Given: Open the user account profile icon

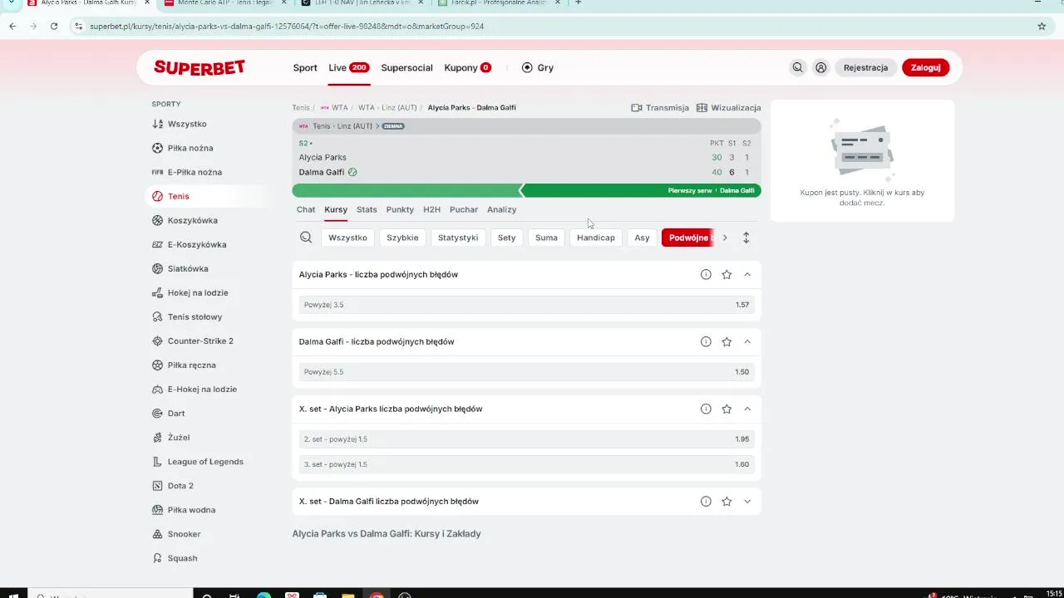Looking at the screenshot, I should (x=821, y=68).
